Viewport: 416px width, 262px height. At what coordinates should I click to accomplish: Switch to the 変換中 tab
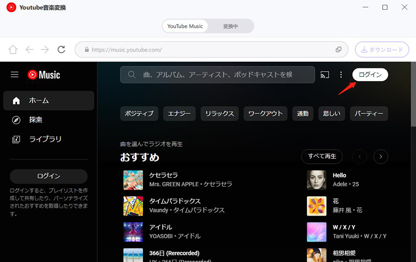[x=230, y=26]
